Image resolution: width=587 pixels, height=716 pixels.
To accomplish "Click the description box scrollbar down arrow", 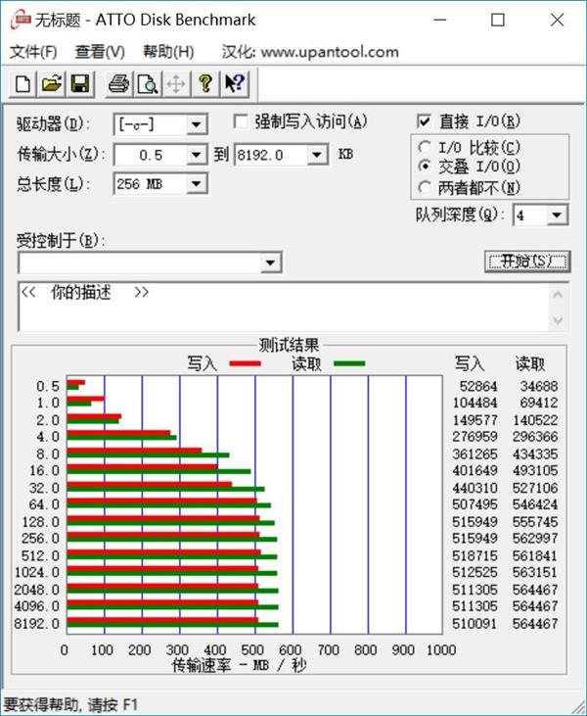I will coord(558,321).
